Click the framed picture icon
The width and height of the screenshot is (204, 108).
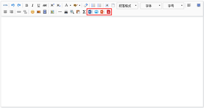tap(52, 12)
